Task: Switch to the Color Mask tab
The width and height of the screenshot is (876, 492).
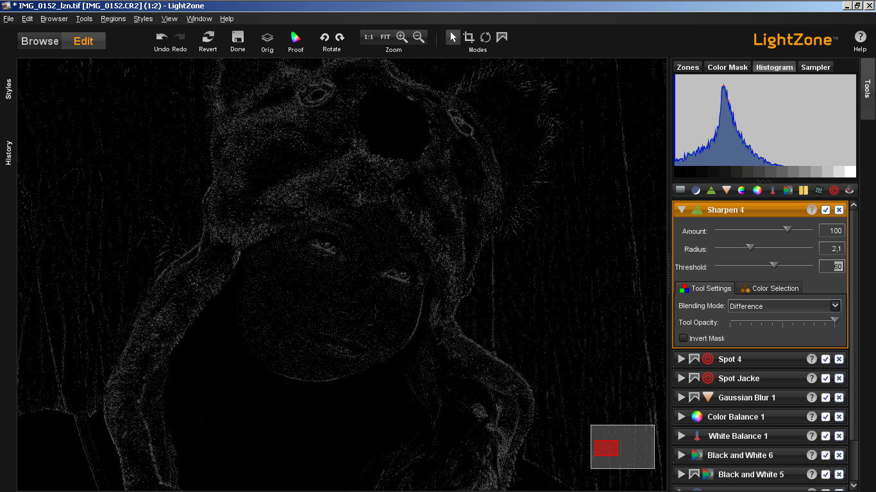Action: pos(727,67)
